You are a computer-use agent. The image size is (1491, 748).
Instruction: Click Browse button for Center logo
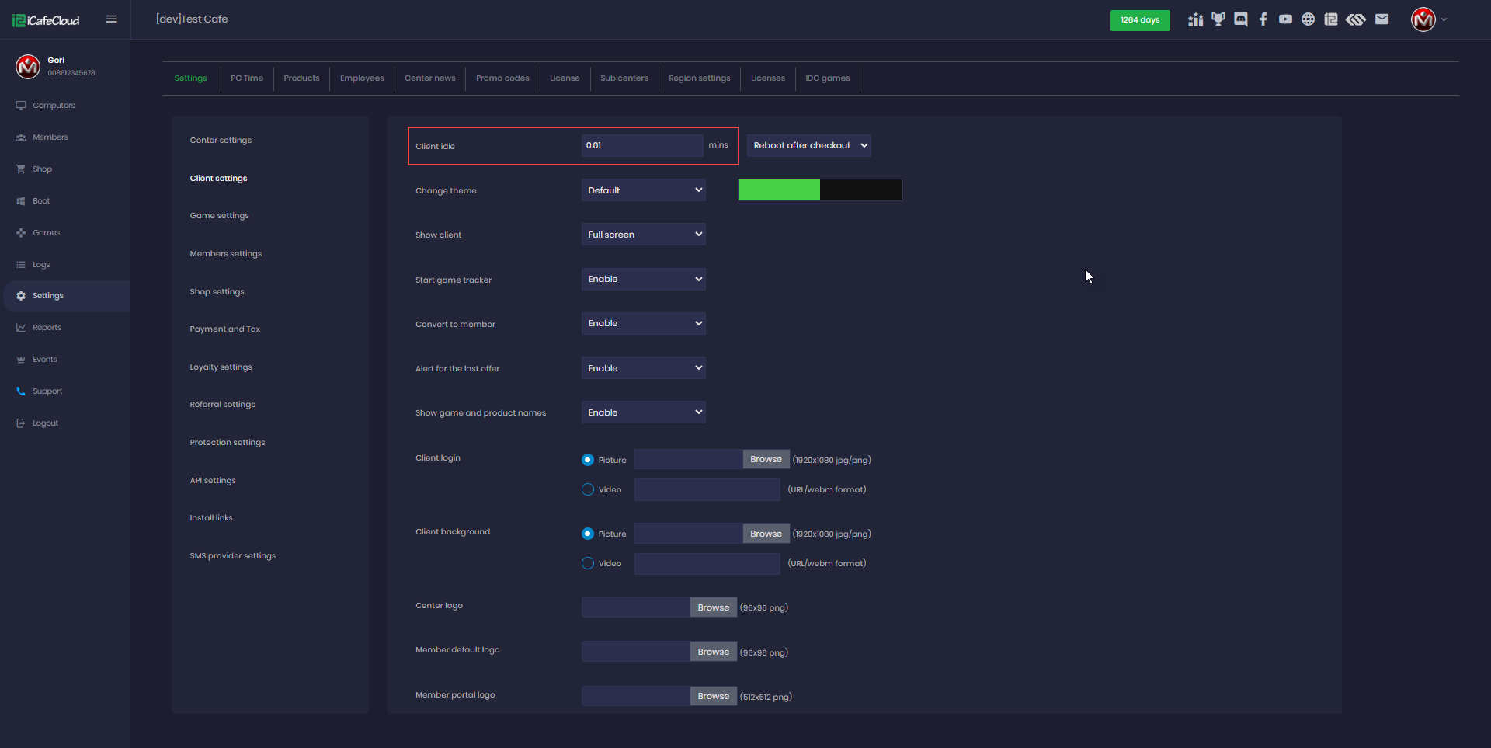pos(713,607)
